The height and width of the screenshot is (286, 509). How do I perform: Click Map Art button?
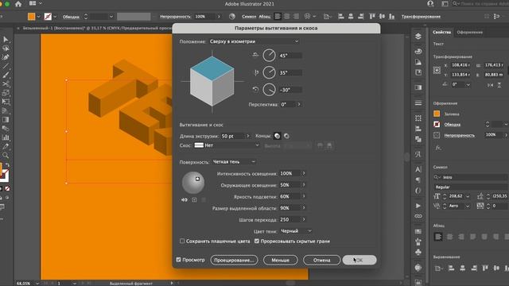pos(234,260)
